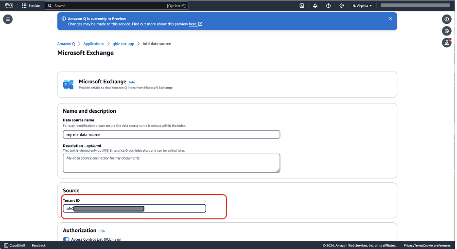Click the 'Name and description' heading

click(x=89, y=111)
